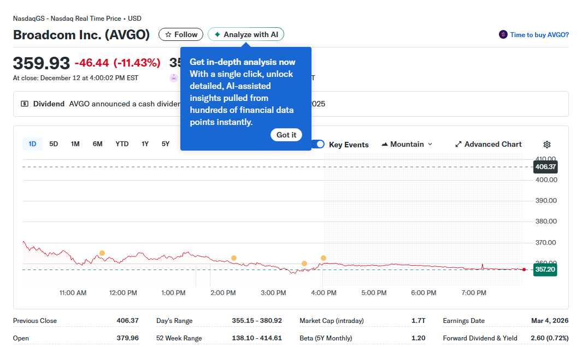This screenshot has width=582, height=347.
Task: Click the purple Time to buy AVGO badge icon
Action: tap(503, 34)
